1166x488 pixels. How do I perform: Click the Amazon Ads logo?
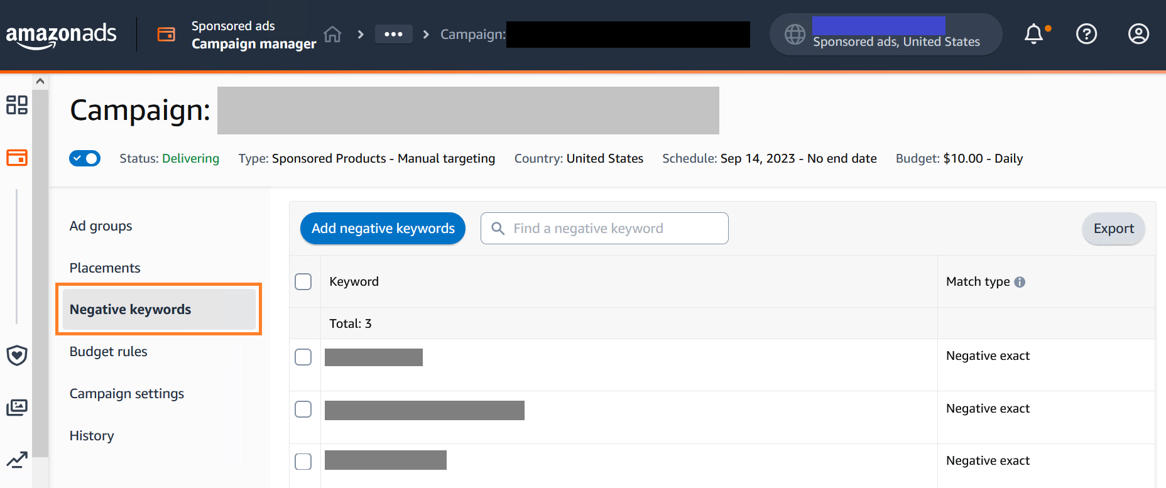click(61, 35)
